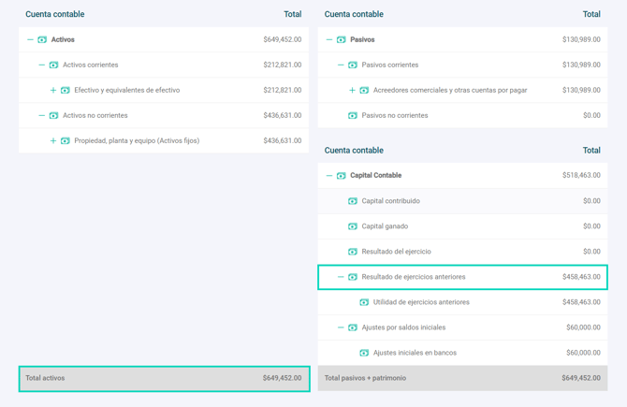The width and height of the screenshot is (627, 407).
Task: Click the icon next to Capital contribuido
Action: click(x=353, y=201)
